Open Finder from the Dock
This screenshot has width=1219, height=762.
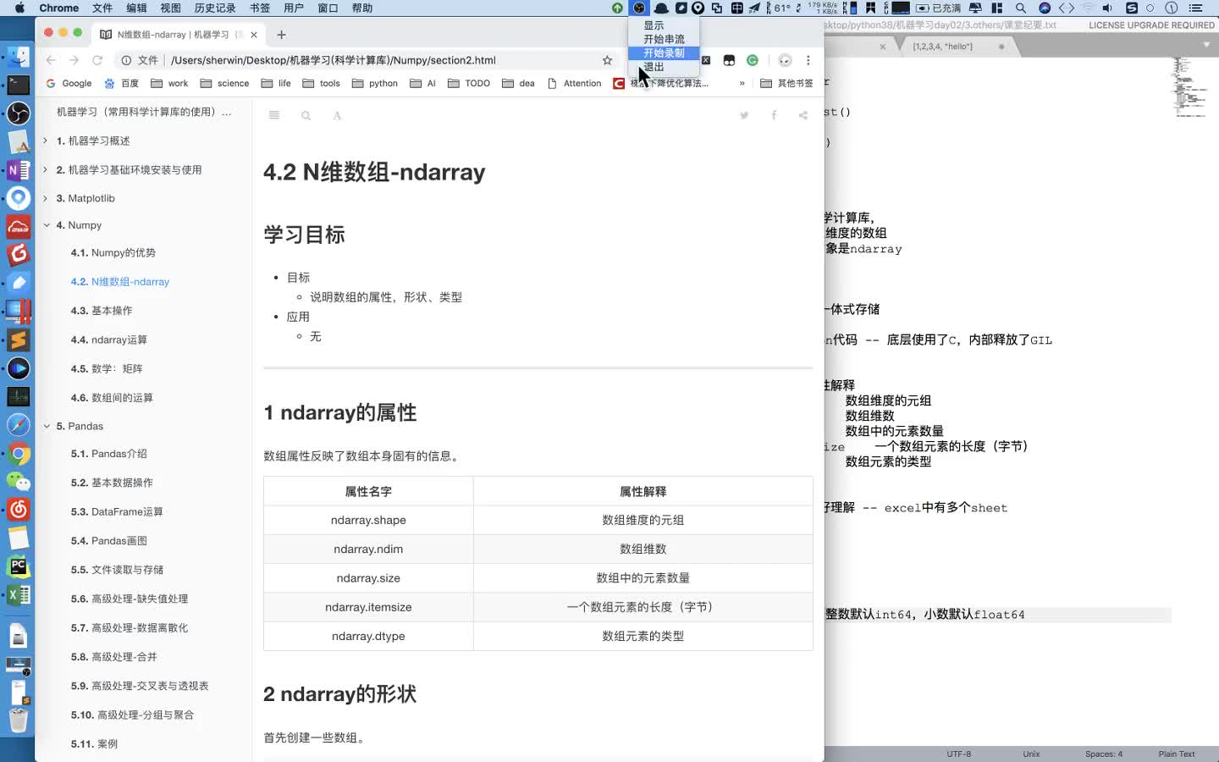pos(19,57)
